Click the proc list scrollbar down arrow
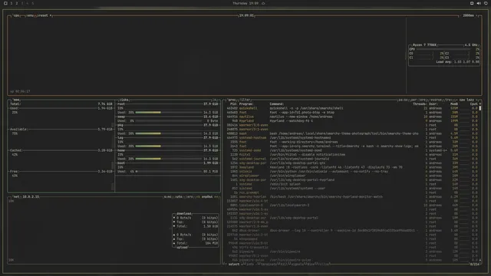Screen dimensions: 491x276 [479, 260]
